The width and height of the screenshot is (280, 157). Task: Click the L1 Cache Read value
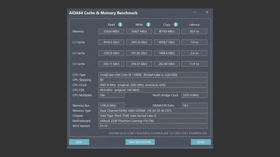tap(112, 42)
